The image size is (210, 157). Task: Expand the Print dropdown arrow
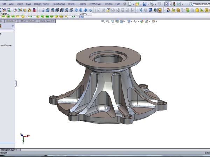point(155,4)
